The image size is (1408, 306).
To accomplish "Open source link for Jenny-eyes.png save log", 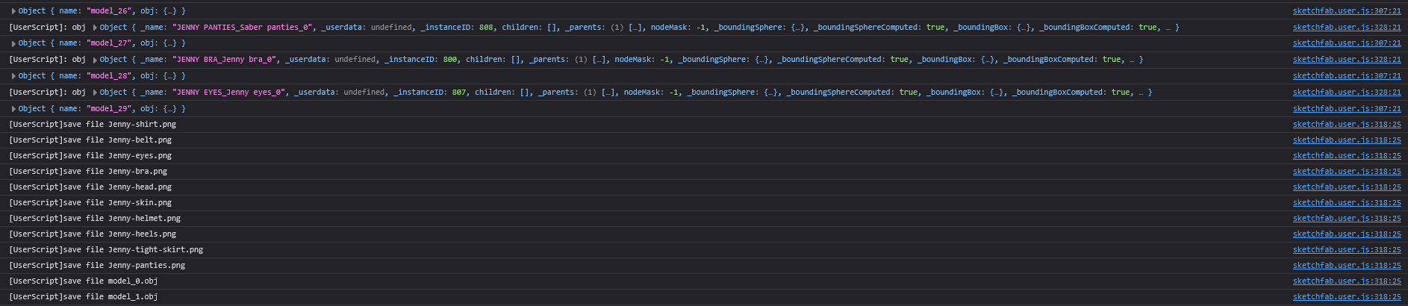I will pyautogui.click(x=1347, y=156).
